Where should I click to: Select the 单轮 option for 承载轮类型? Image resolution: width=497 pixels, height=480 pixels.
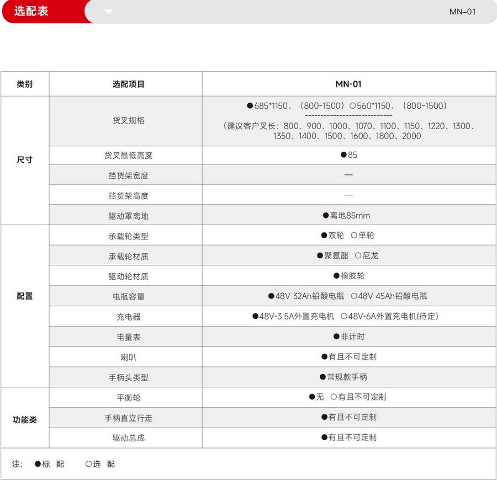[x=362, y=236]
